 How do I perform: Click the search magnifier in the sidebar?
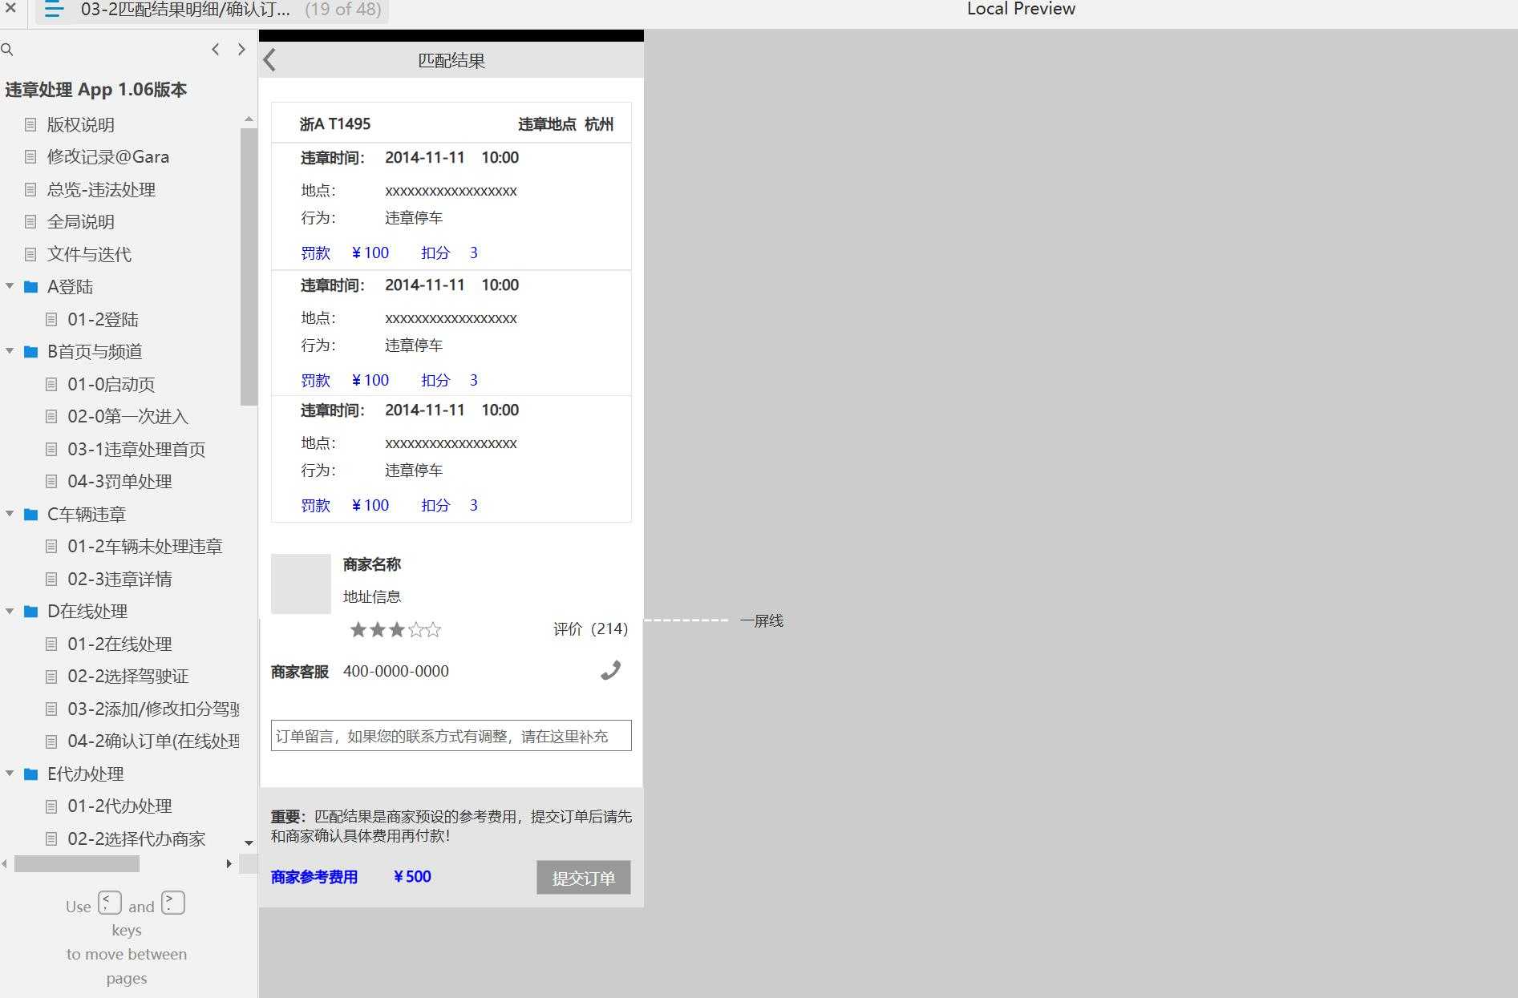click(8, 50)
